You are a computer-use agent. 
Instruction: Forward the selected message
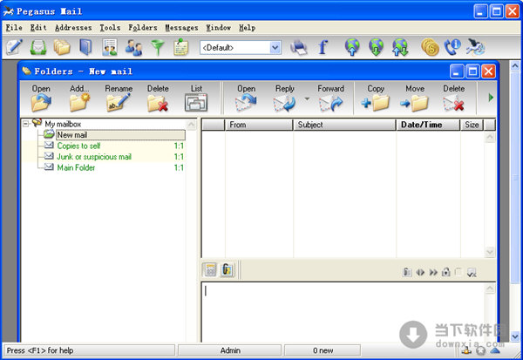click(x=330, y=98)
